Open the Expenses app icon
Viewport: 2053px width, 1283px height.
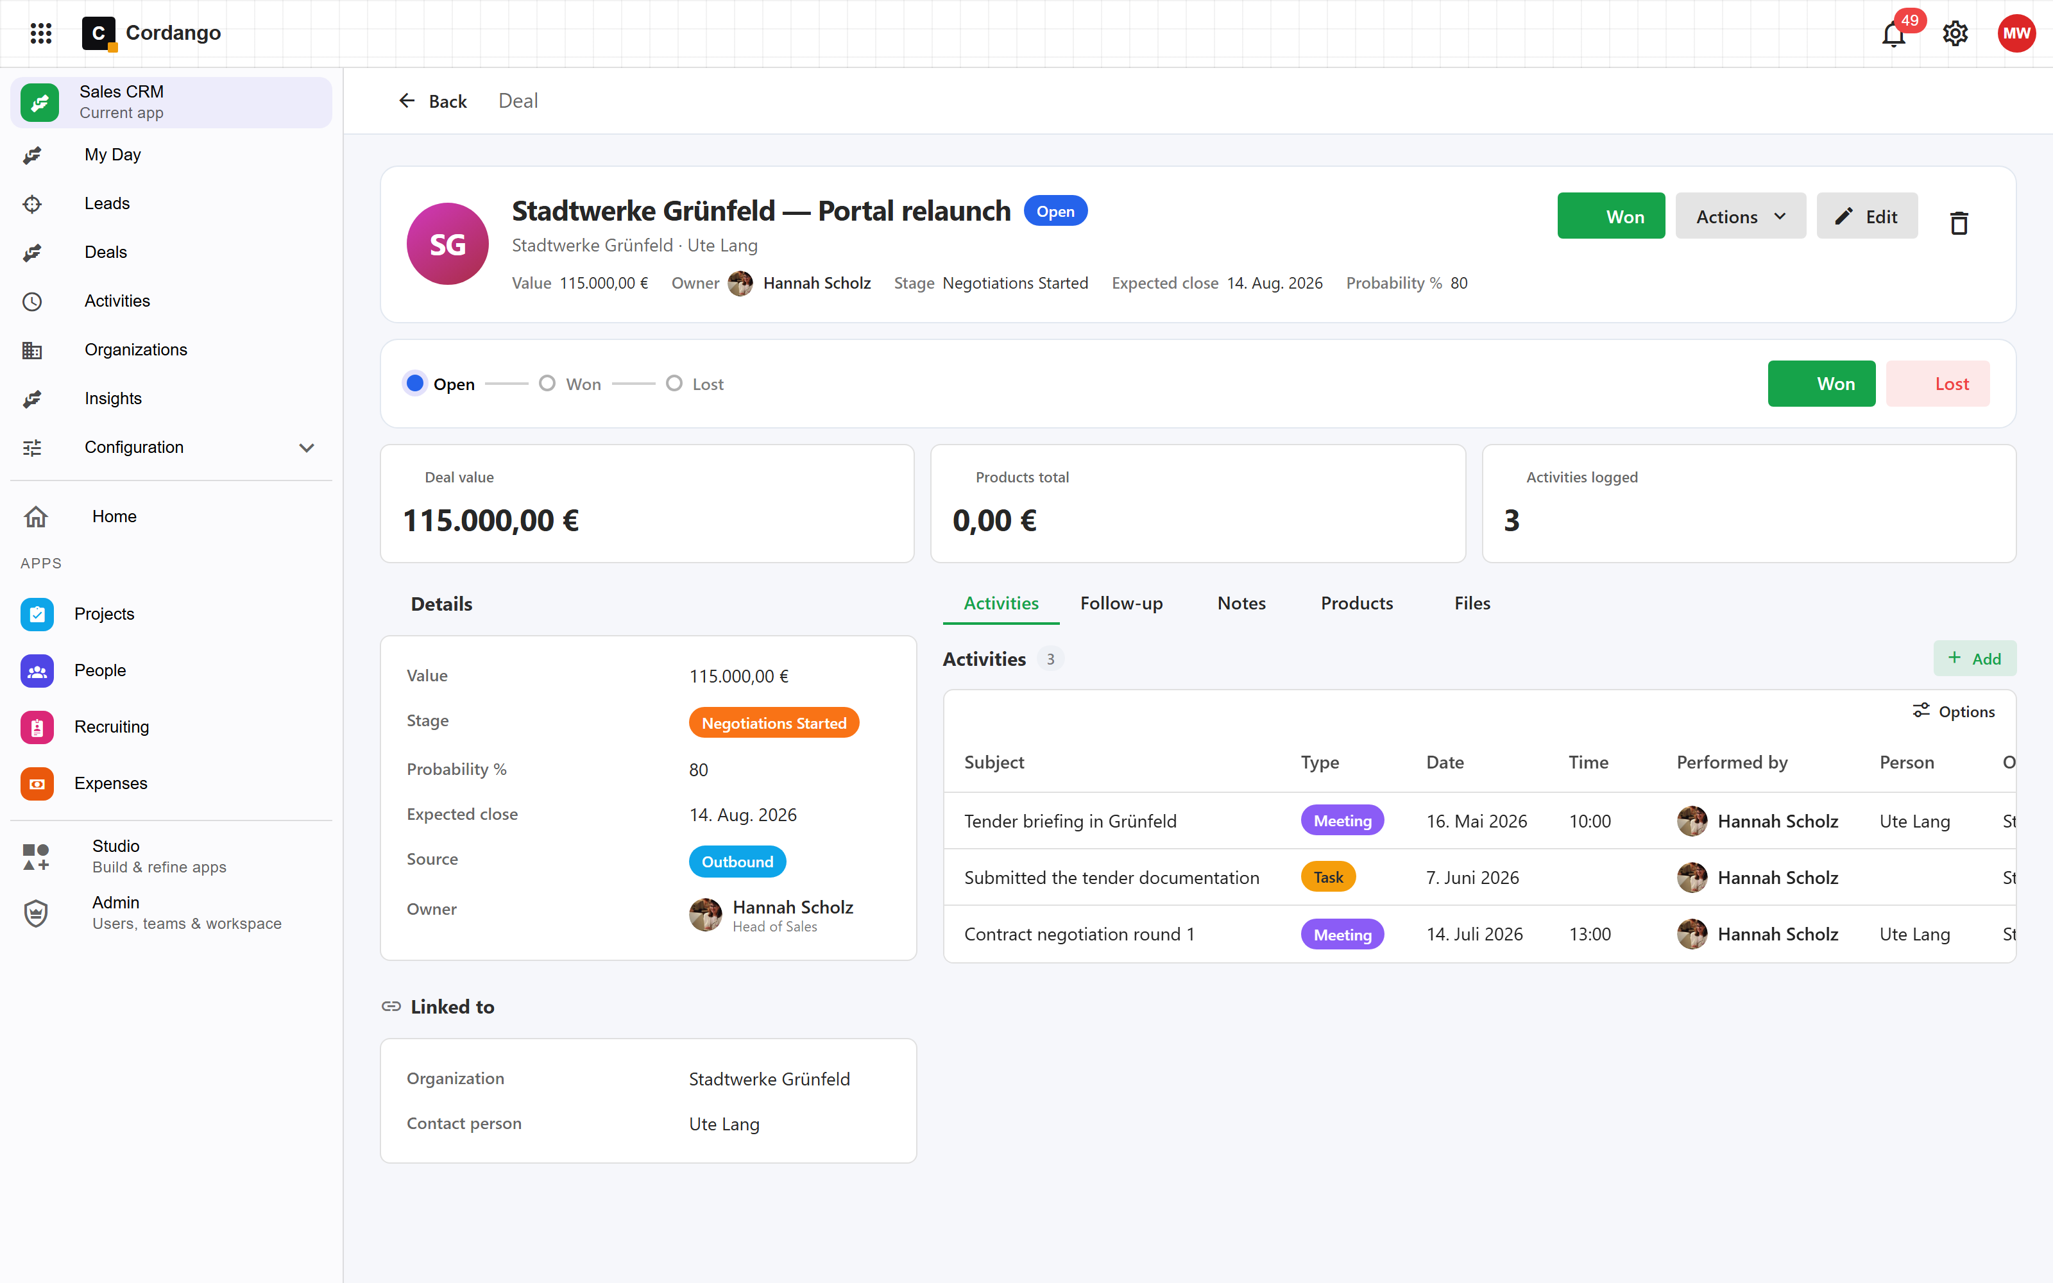point(37,784)
